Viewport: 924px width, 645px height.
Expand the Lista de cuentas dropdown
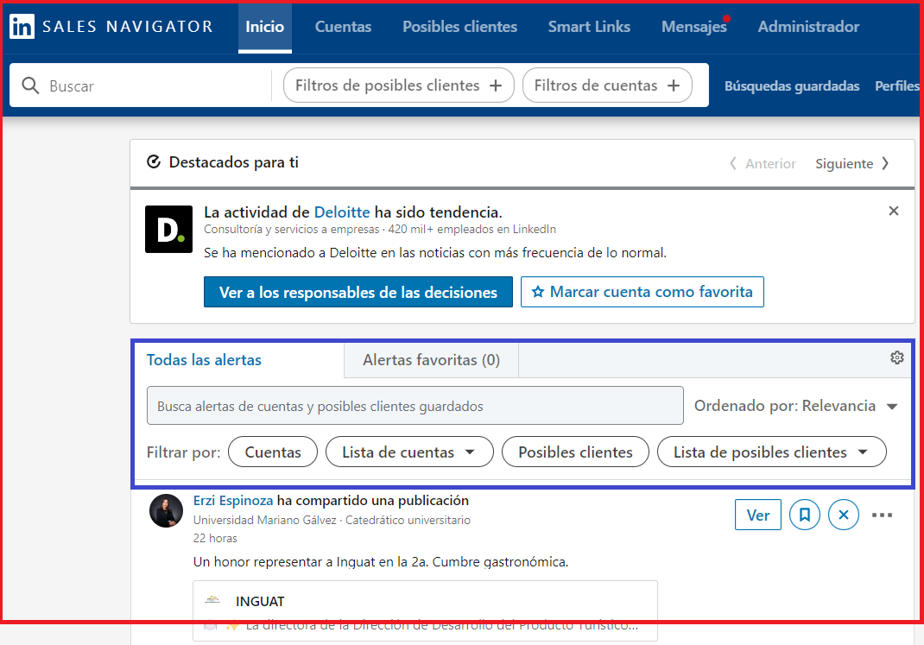coord(409,452)
